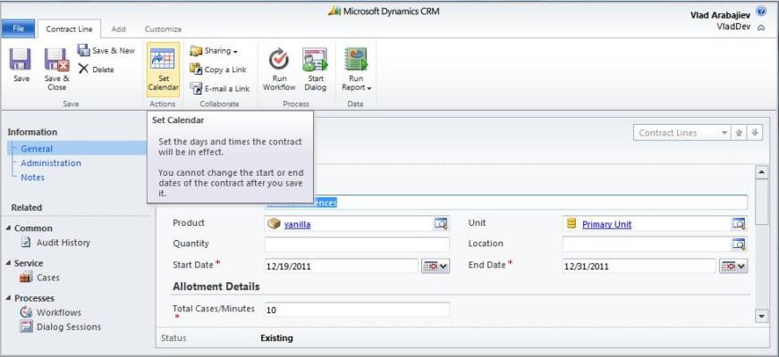Open the Help icon at top right
The image size is (779, 357).
tap(760, 11)
